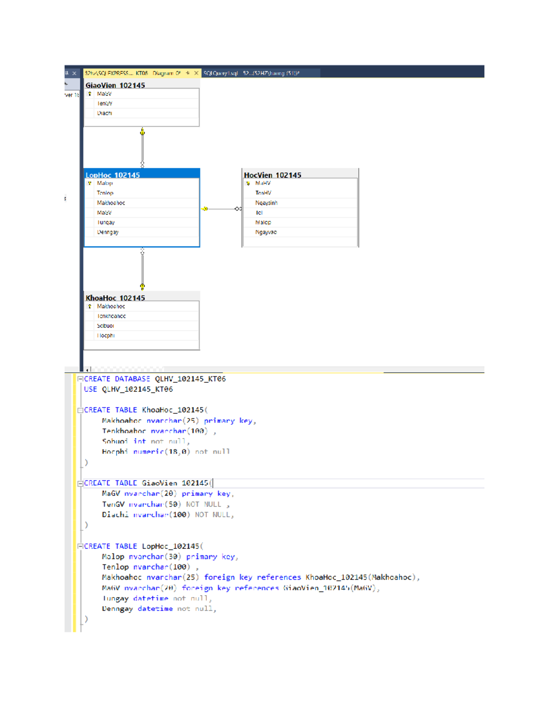Select the Tungay column in LopHoc
549x711 pixels.
(142, 223)
